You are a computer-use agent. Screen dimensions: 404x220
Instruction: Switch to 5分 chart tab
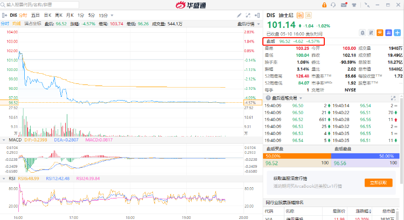click(x=92, y=15)
